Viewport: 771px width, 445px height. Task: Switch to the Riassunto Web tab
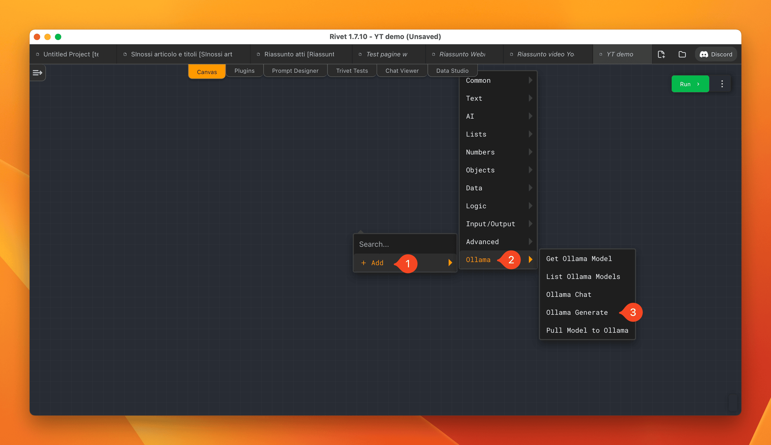coord(464,54)
